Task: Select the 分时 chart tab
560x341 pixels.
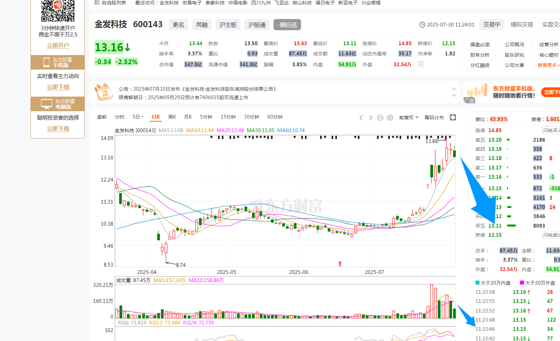Action: [x=119, y=117]
